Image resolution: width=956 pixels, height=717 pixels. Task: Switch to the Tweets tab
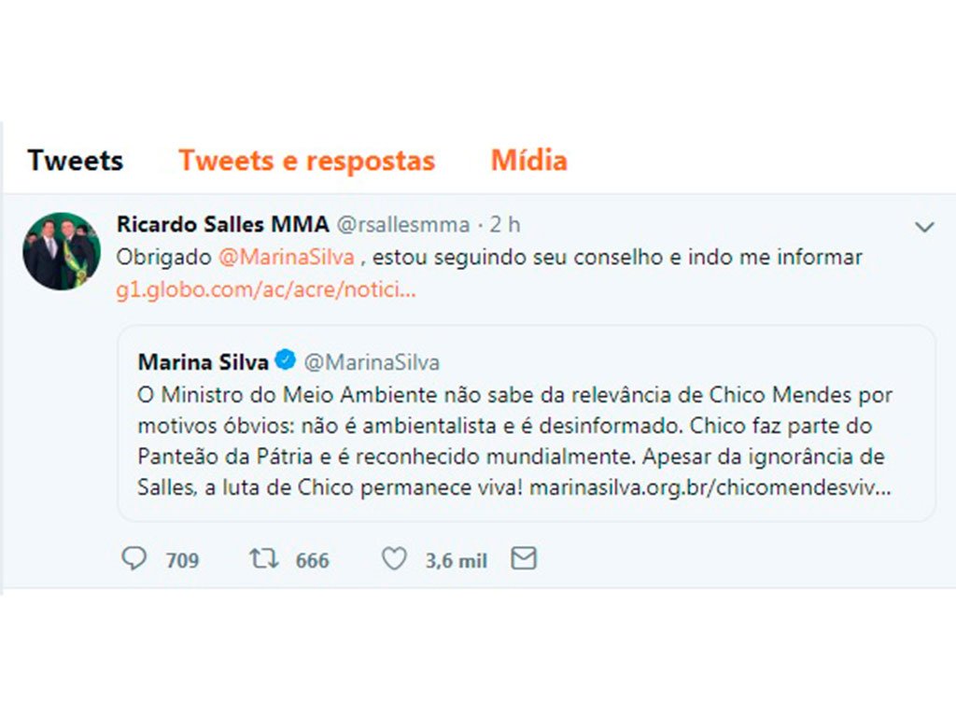pyautogui.click(x=76, y=161)
